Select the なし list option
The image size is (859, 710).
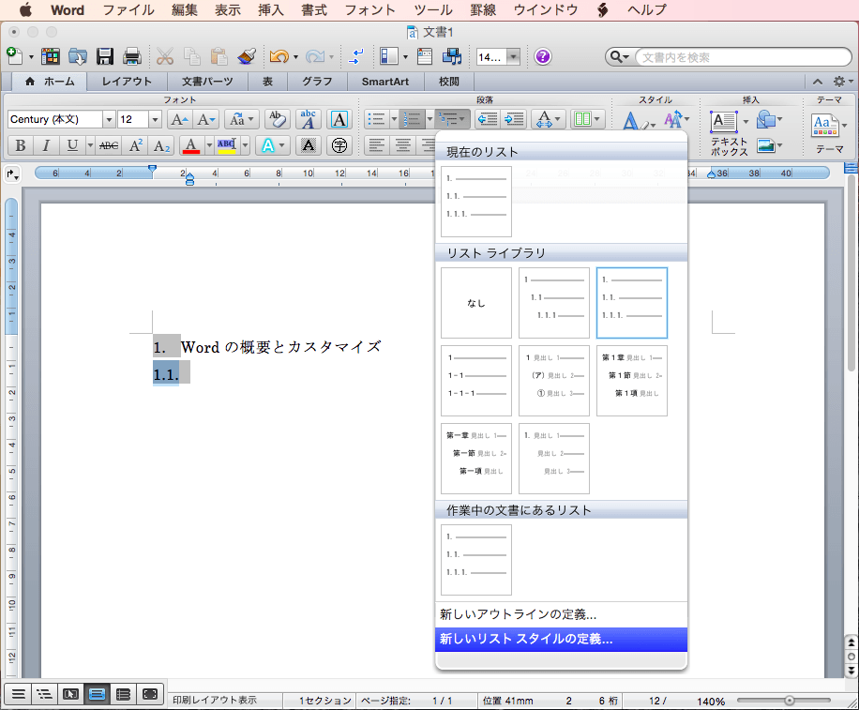476,303
